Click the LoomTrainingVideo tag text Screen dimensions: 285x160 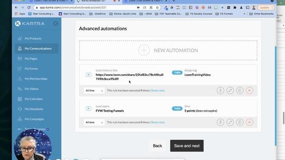197,75
